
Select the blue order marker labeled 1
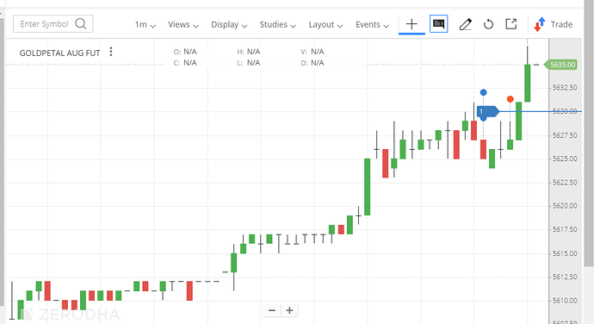point(487,111)
